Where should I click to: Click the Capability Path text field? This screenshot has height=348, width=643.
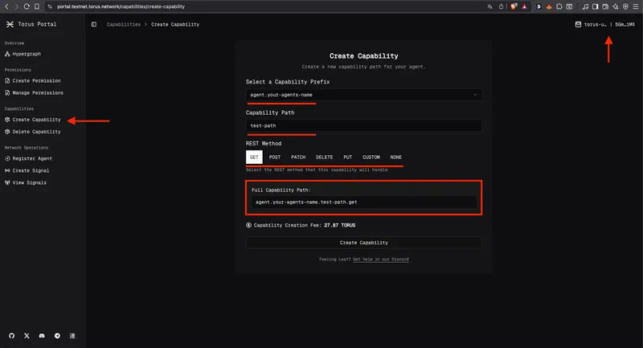(x=364, y=125)
